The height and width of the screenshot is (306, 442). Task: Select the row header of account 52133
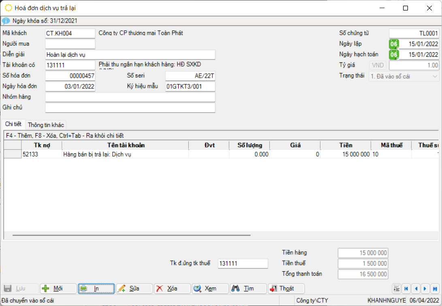point(13,154)
